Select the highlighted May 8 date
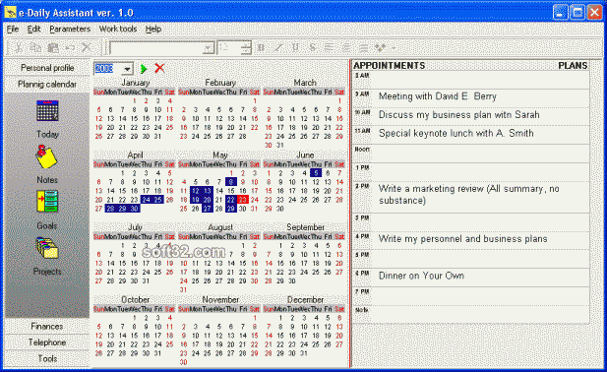This screenshot has height=372, width=607. click(231, 182)
